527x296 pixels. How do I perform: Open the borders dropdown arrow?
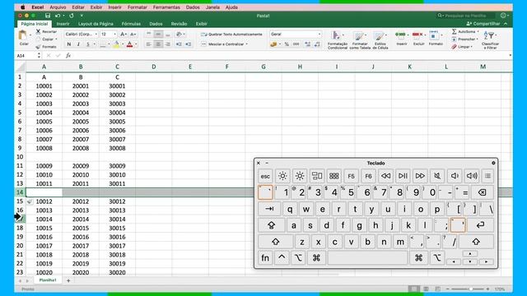(x=109, y=44)
